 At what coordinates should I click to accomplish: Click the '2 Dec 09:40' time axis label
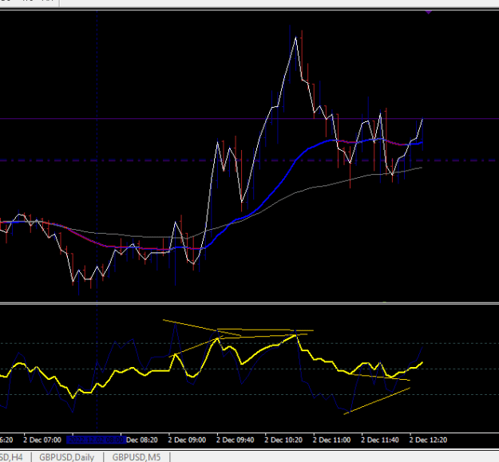[x=236, y=440]
